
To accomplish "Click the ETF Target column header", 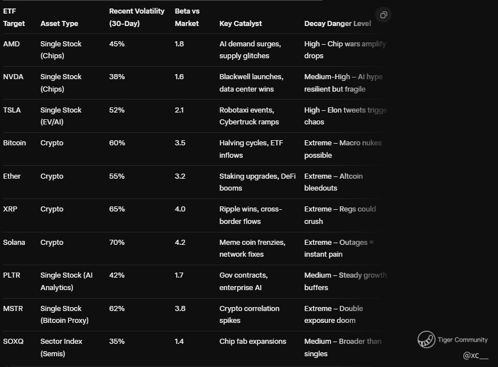I will tap(14, 18).
